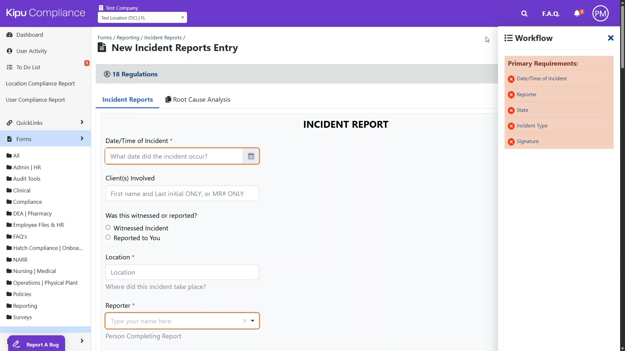Click the clear X in Reporter field
Image resolution: width=625 pixels, height=351 pixels.
click(x=245, y=321)
